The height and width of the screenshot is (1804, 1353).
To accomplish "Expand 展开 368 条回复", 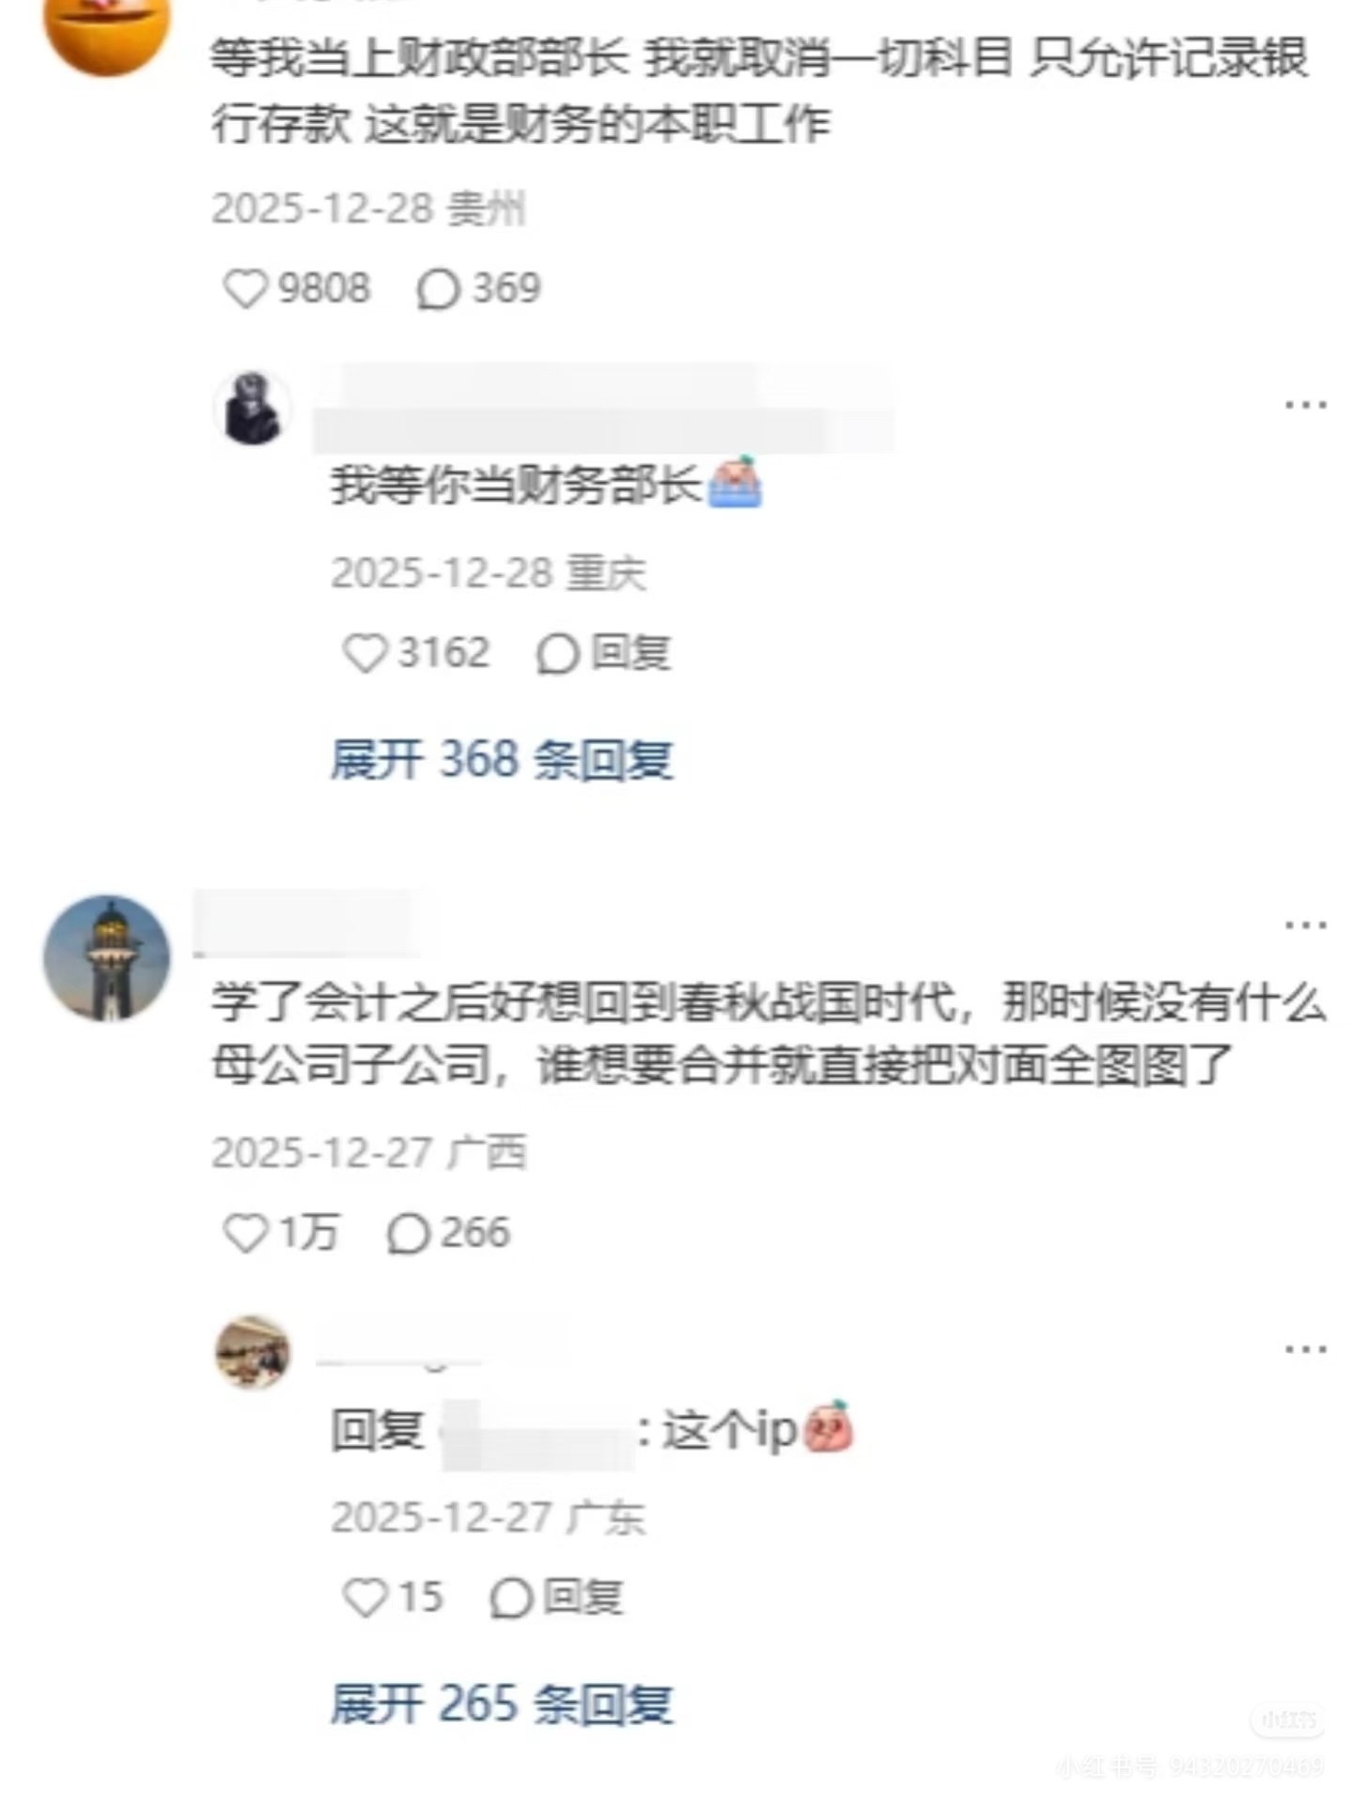I will pyautogui.click(x=502, y=759).
